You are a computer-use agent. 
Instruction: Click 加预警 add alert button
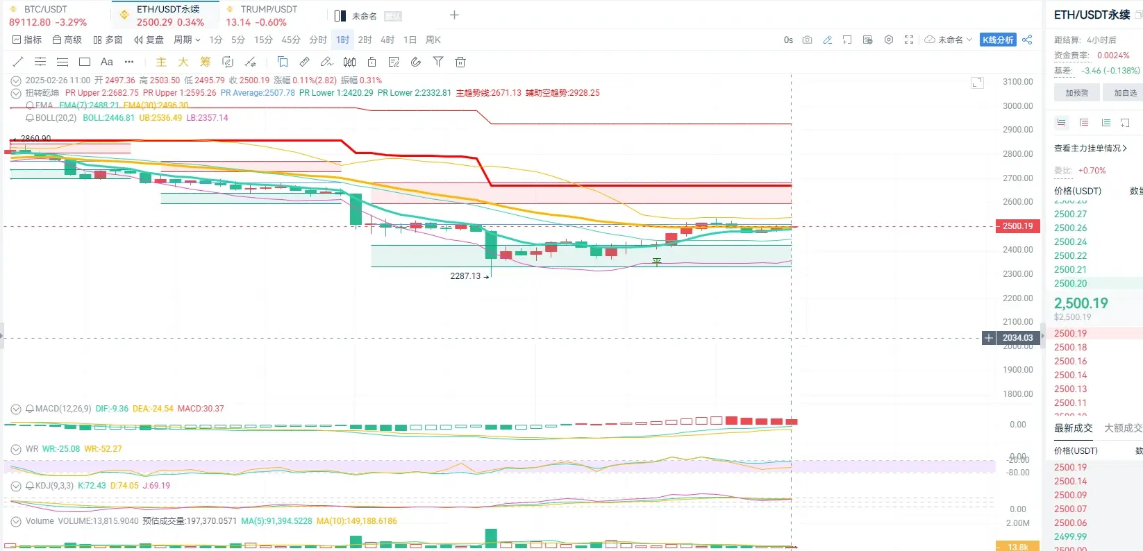point(1076,92)
